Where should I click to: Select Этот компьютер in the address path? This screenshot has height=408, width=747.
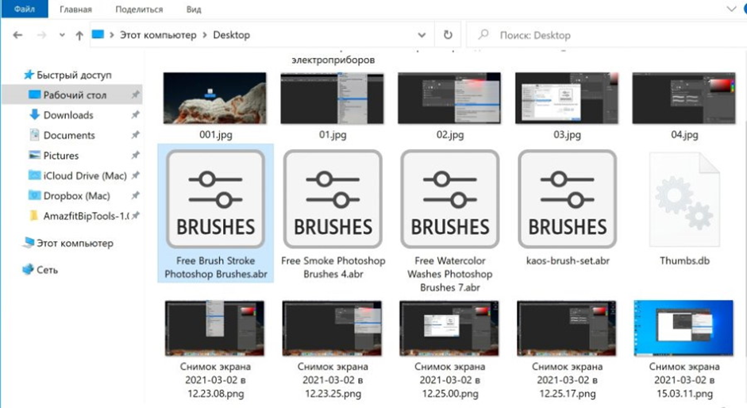click(x=158, y=35)
